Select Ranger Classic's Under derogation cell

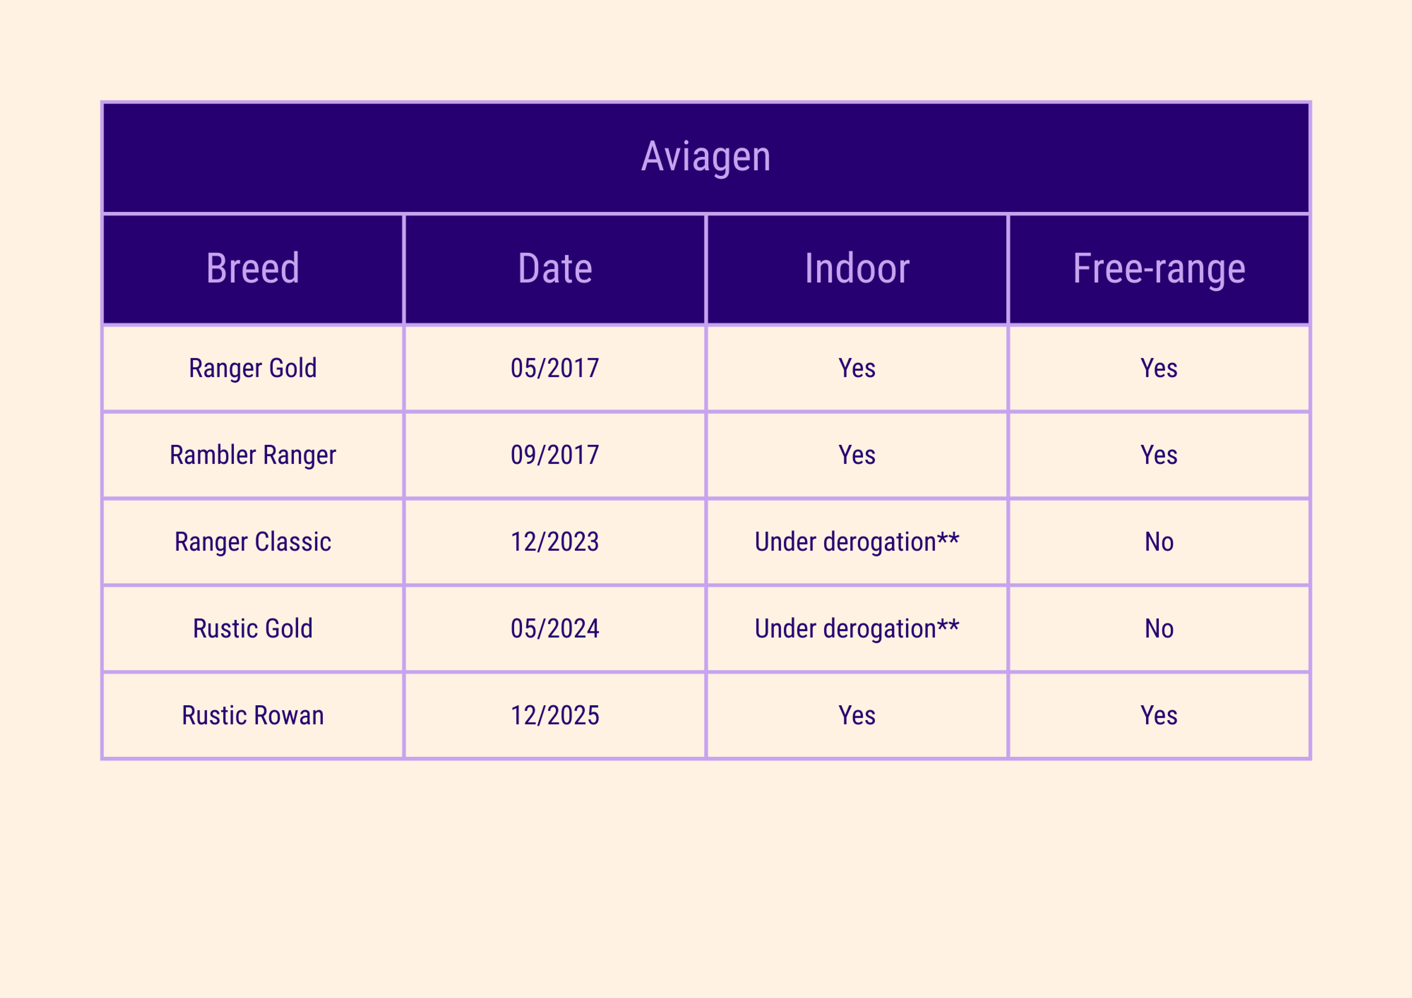(857, 542)
